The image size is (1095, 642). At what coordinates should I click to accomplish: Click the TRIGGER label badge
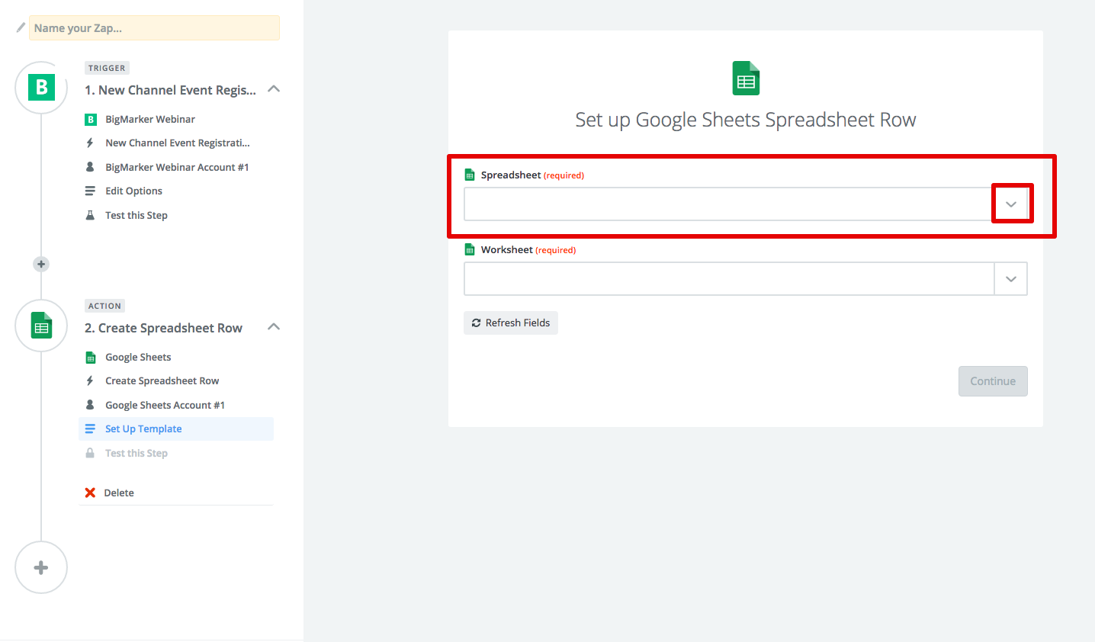[107, 68]
